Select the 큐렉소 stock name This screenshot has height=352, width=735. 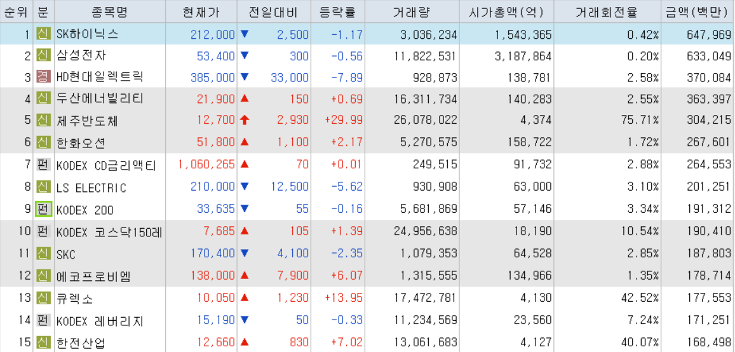(x=74, y=298)
